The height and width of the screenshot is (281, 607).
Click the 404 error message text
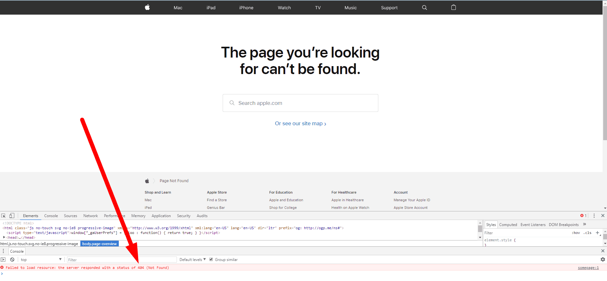pyautogui.click(x=87, y=268)
